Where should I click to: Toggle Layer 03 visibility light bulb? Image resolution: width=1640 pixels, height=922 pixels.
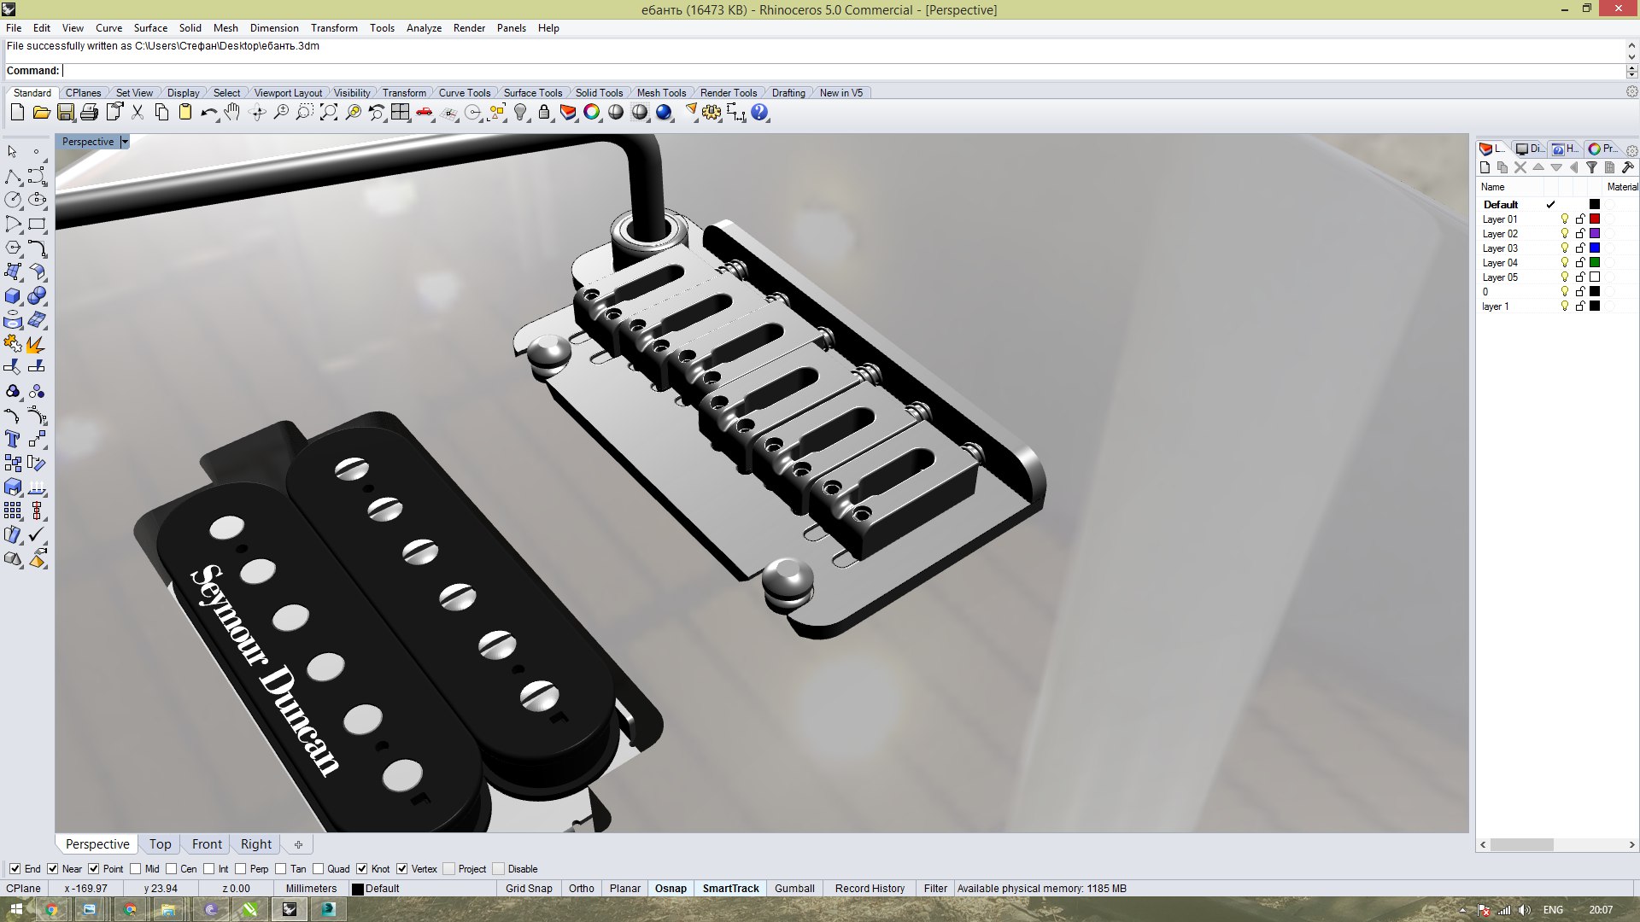(x=1565, y=248)
